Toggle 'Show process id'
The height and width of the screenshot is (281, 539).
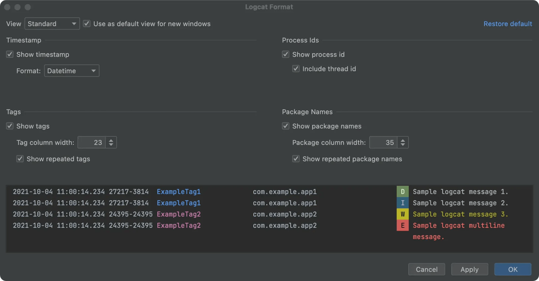point(286,54)
